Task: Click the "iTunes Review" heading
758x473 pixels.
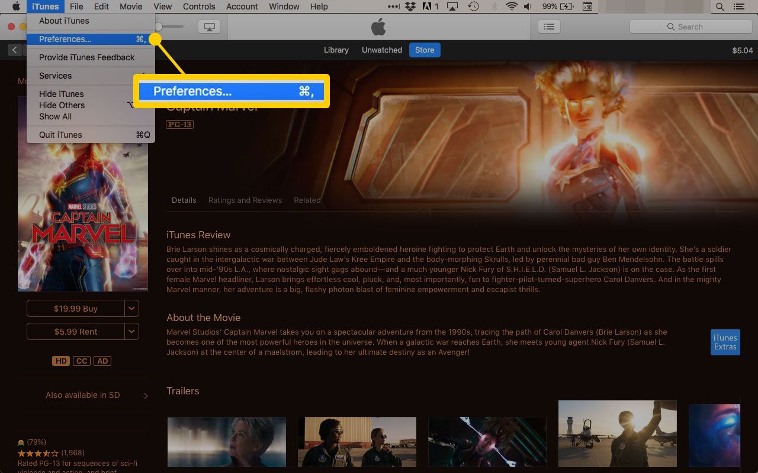Action: 198,235
